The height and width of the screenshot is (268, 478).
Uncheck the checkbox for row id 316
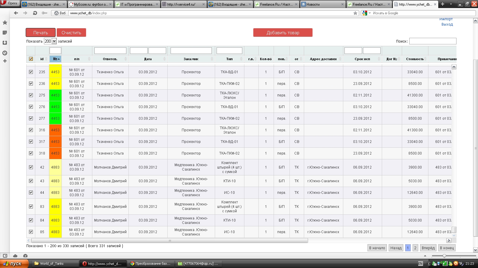31,130
